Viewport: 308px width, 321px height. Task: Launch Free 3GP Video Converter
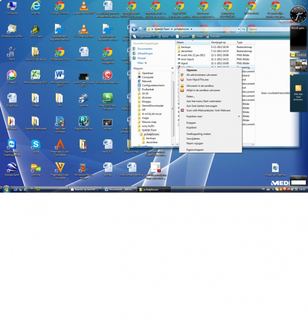[x=107, y=102]
